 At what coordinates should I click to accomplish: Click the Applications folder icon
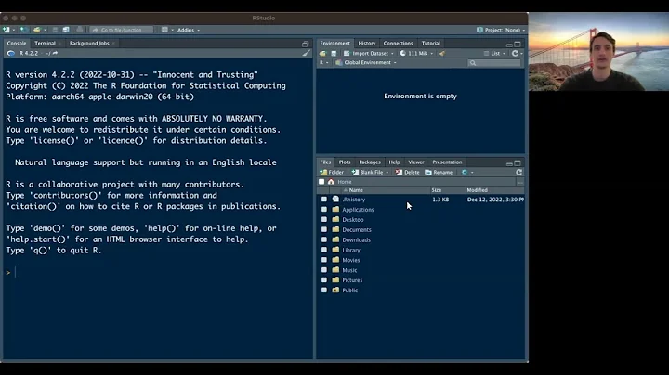coord(335,209)
